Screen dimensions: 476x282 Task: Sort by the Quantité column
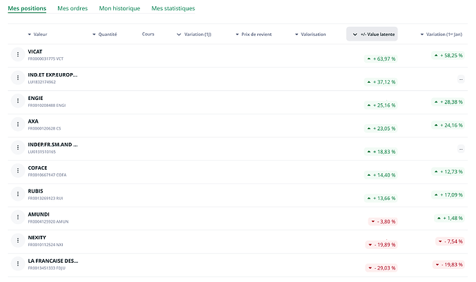click(105, 34)
